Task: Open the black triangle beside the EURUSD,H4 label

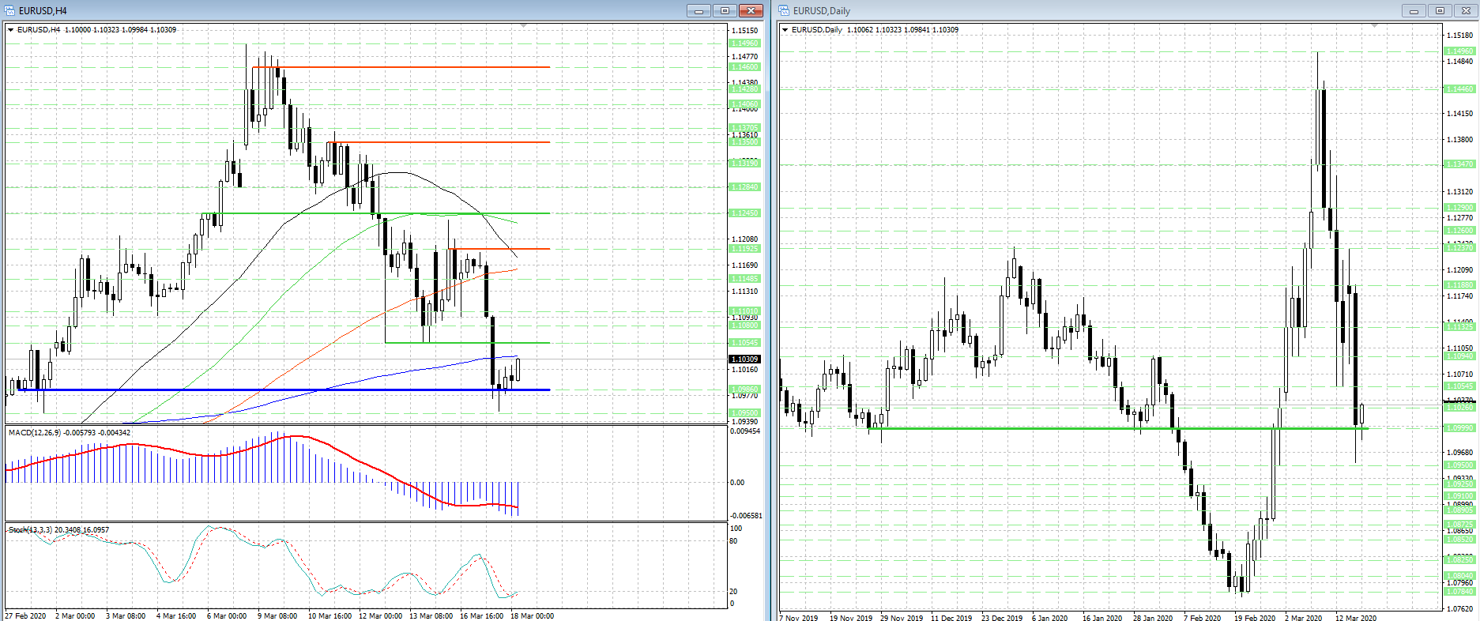Action: point(11,30)
